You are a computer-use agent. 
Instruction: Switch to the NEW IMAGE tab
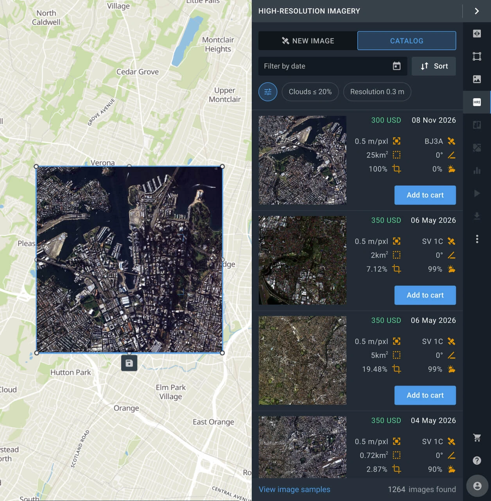[307, 41]
